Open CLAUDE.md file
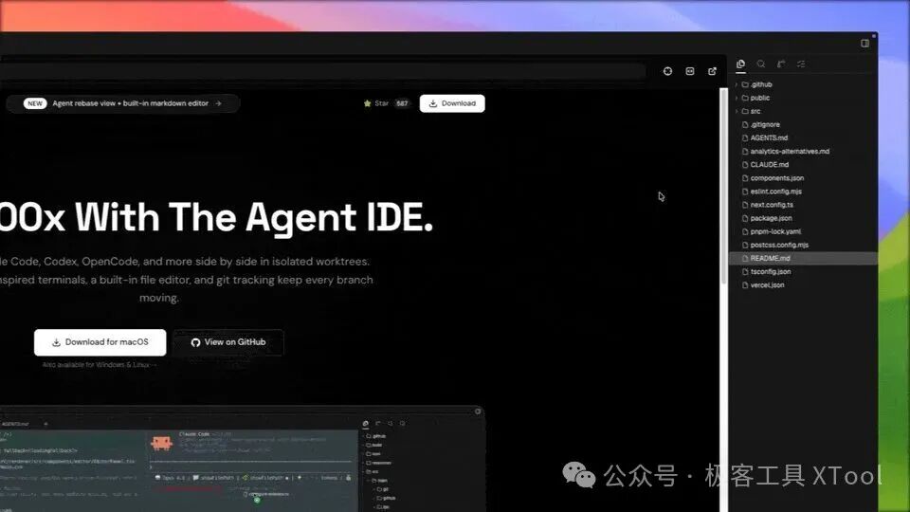910x512 pixels. coord(769,164)
